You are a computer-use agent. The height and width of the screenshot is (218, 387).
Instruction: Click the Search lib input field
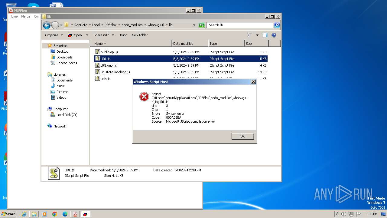click(240, 25)
